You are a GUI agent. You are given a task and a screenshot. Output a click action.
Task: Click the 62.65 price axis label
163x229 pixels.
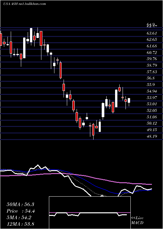152,40
